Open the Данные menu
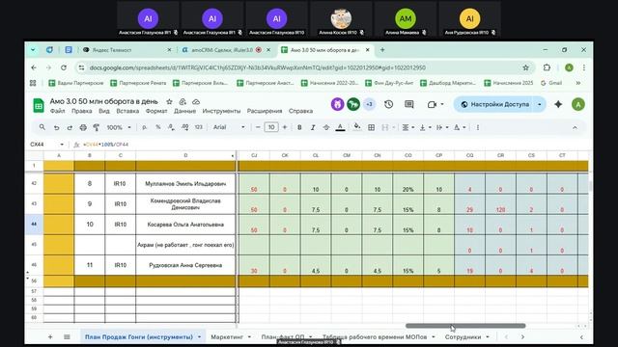This screenshot has height=347, width=618. click(x=184, y=111)
